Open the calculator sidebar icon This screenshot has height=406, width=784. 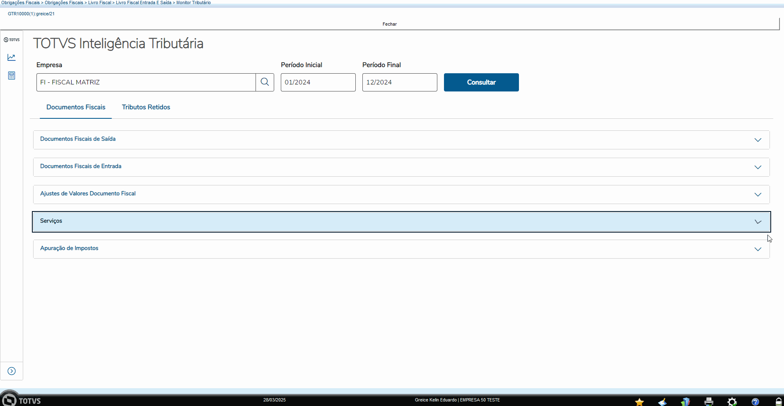[x=12, y=75]
